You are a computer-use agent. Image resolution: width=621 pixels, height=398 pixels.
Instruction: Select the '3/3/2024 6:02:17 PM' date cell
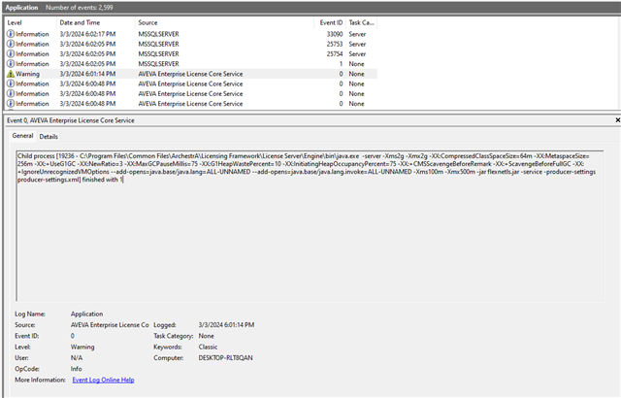pos(88,34)
